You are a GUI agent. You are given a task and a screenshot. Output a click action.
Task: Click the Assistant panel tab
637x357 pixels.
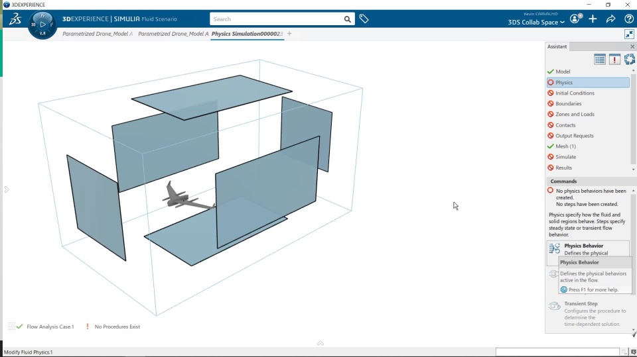pyautogui.click(x=557, y=46)
